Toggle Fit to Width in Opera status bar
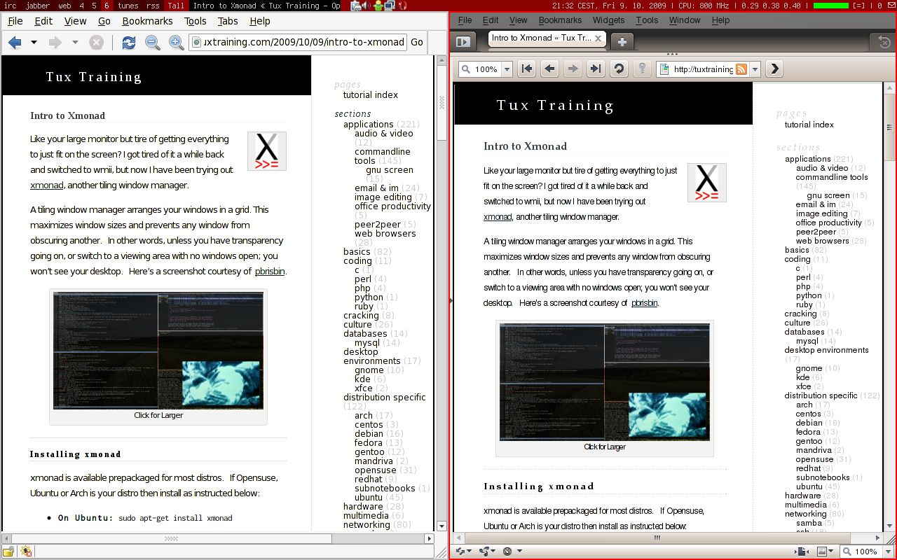 801,552
